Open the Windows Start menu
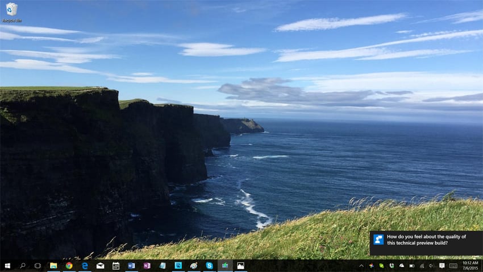The height and width of the screenshot is (272, 483). [7, 266]
